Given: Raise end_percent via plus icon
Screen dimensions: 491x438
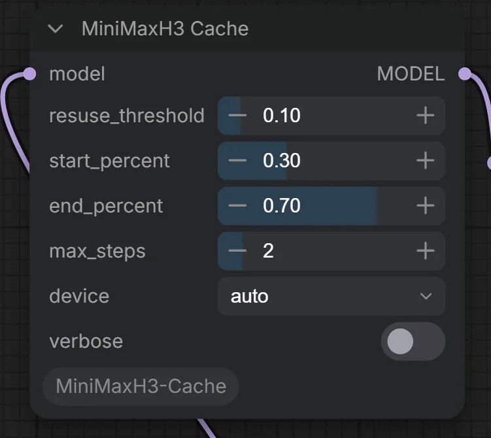Looking at the screenshot, I should tap(425, 206).
